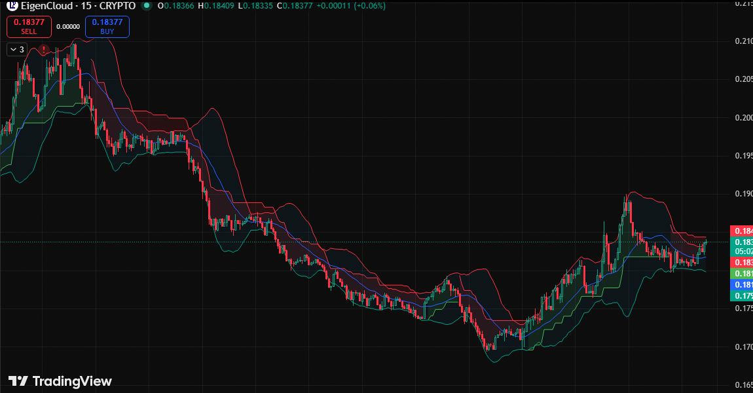The width and height of the screenshot is (753, 393).
Task: Click the open value O0.18366
Action: (x=175, y=6)
